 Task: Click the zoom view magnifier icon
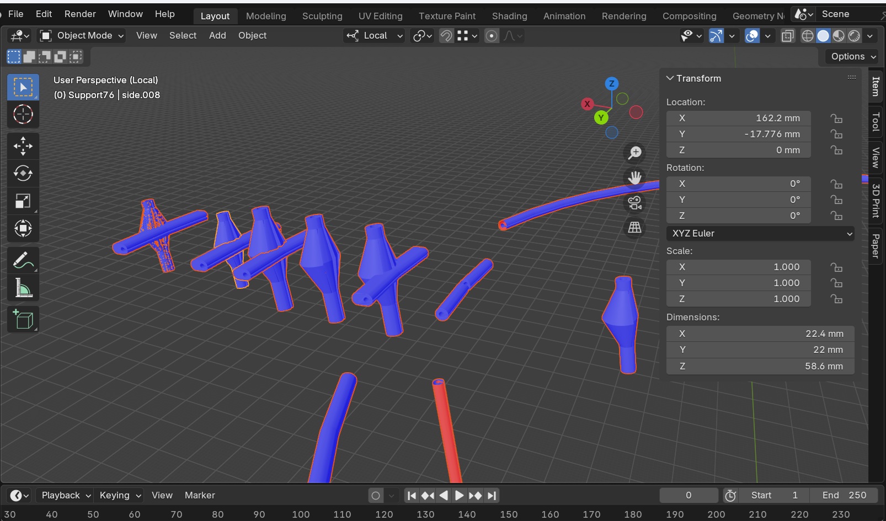coord(635,153)
